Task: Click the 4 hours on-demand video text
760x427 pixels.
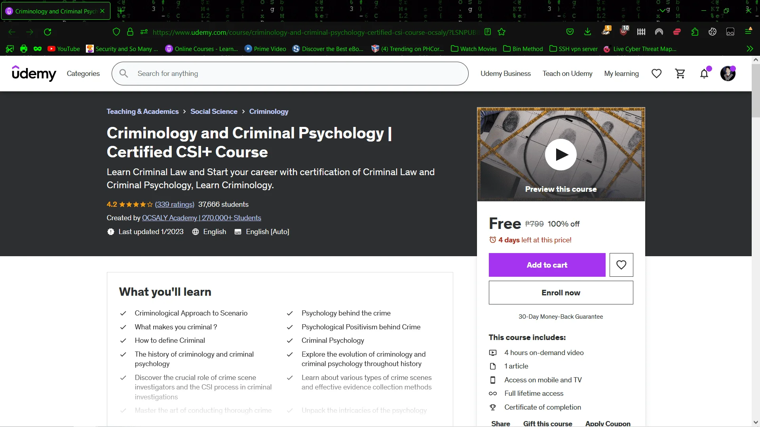Action: click(544, 353)
